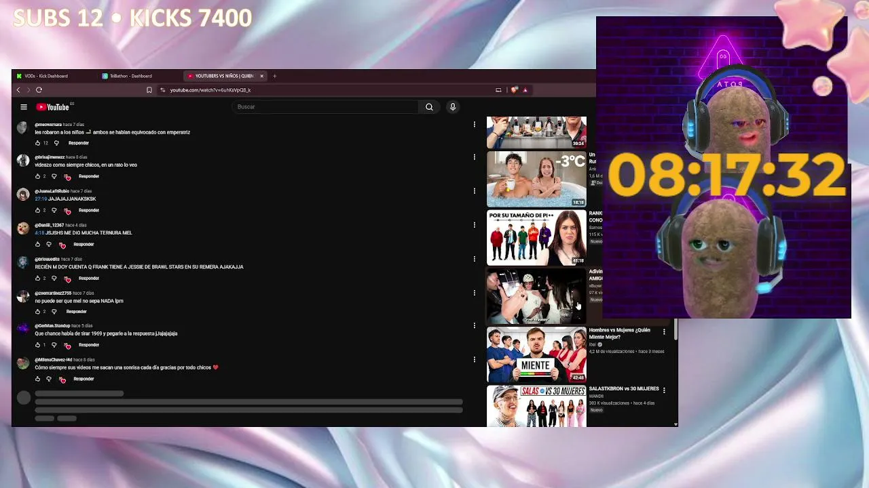Like the comment by @MilenaChavez-l4d

pos(38,379)
